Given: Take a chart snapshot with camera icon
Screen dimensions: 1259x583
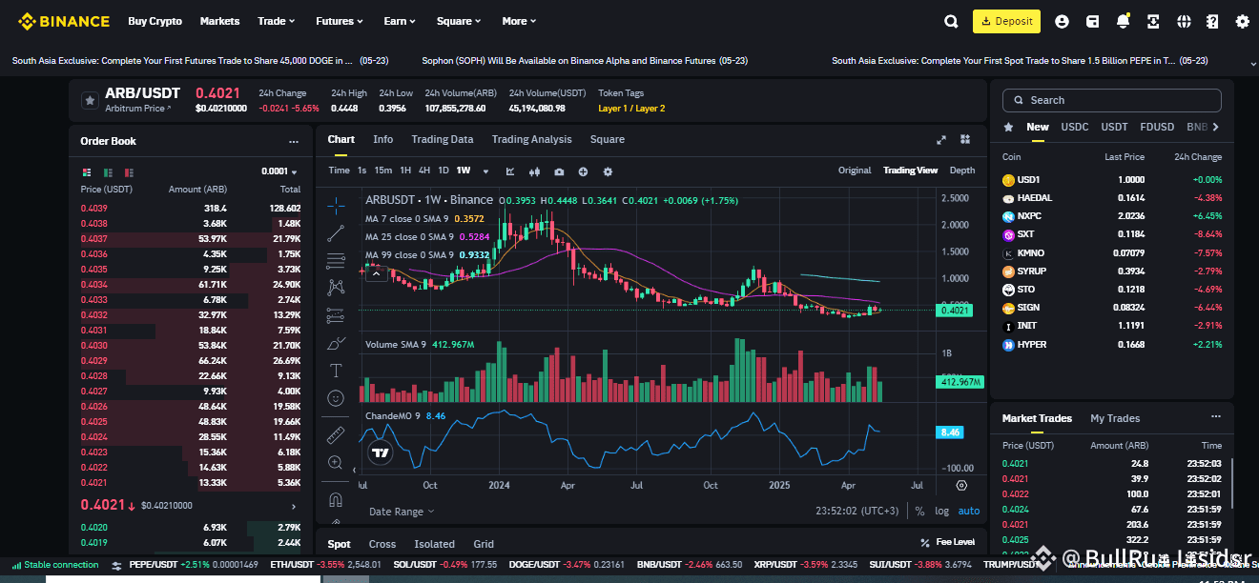Looking at the screenshot, I should tap(559, 171).
